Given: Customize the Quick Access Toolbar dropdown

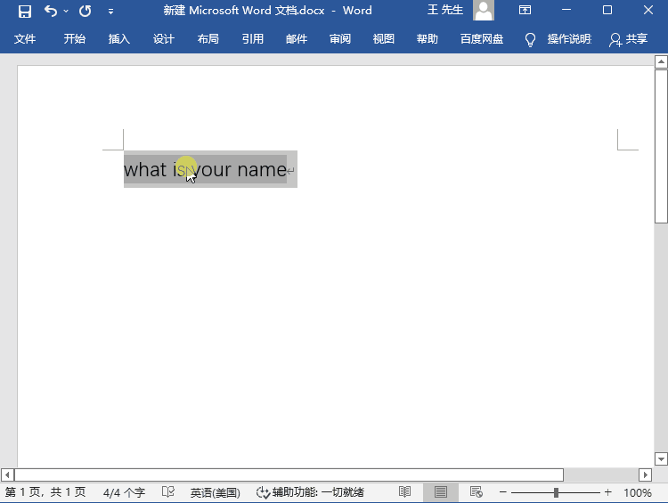Looking at the screenshot, I should (x=110, y=12).
